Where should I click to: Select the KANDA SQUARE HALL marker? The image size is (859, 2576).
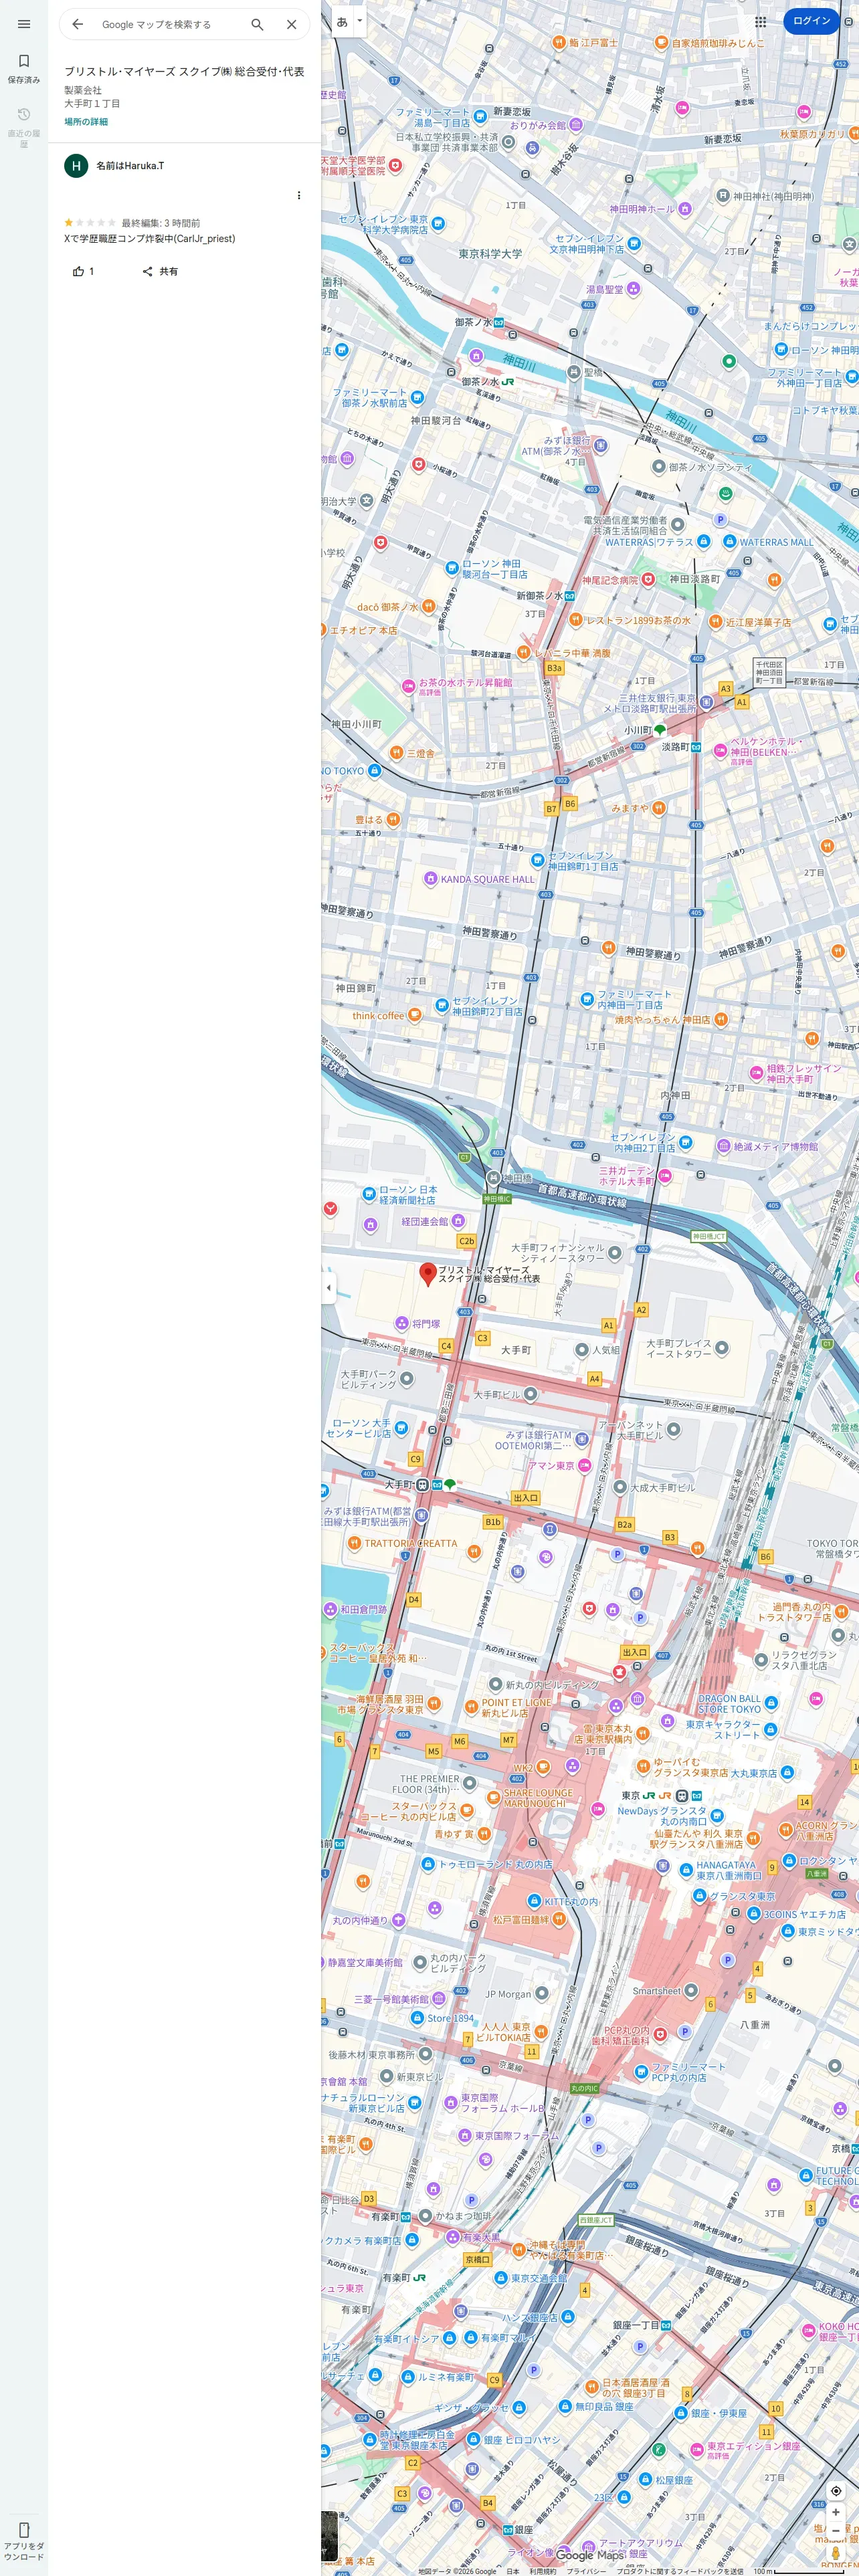(x=430, y=879)
